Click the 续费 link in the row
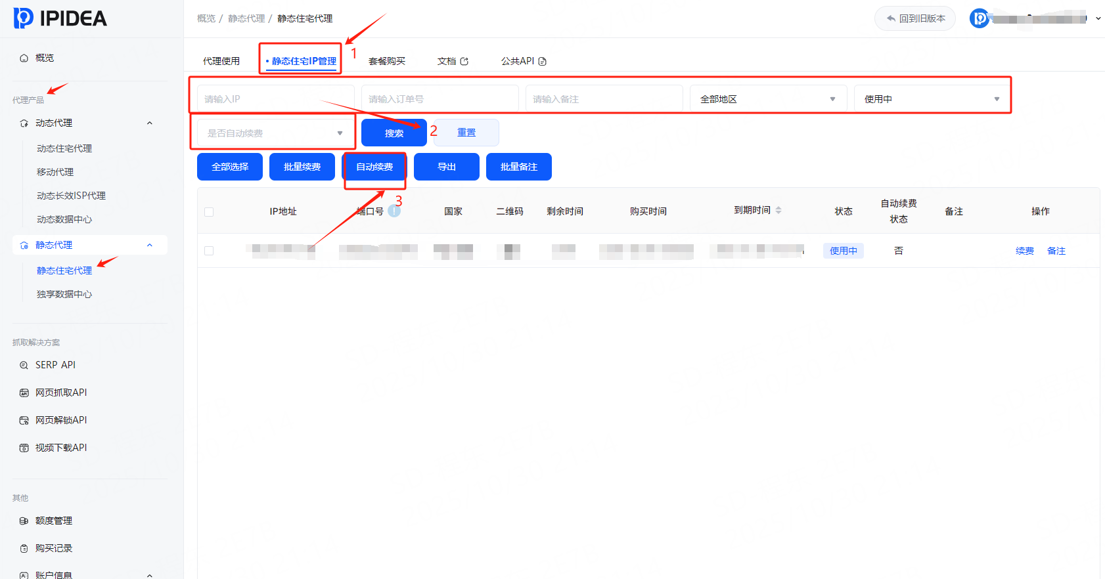 point(1024,251)
